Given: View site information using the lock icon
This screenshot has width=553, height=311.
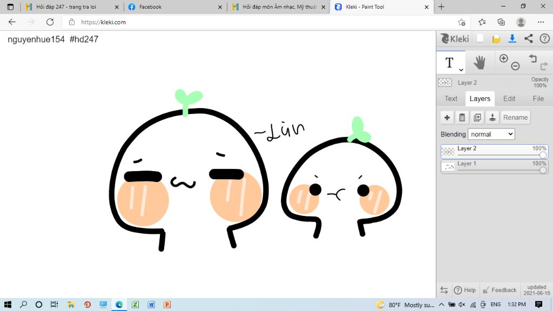Looking at the screenshot, I should point(72,22).
